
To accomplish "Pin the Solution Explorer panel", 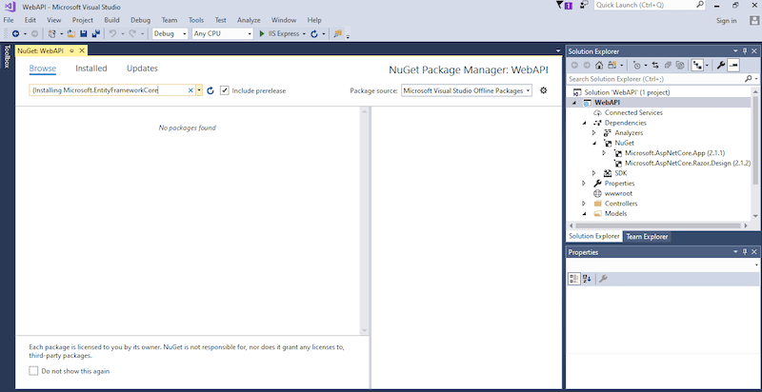I will point(745,51).
